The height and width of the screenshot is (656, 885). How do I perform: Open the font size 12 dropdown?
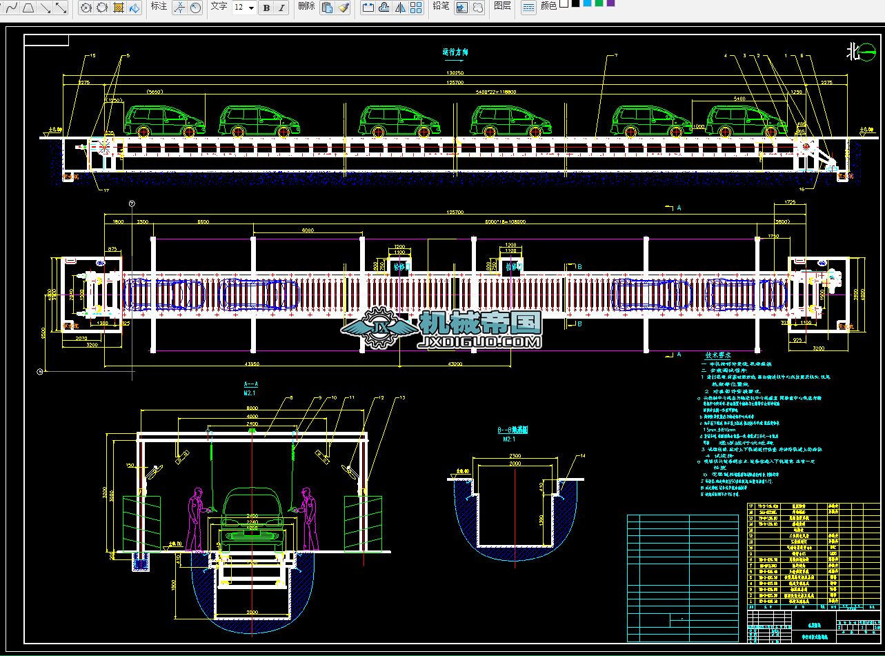coord(250,8)
